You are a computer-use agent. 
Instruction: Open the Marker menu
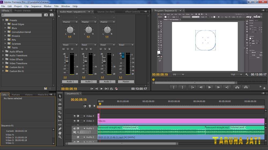[x=47, y=6]
